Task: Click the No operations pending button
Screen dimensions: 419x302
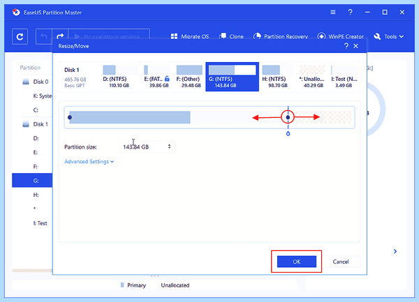Action: [109, 35]
